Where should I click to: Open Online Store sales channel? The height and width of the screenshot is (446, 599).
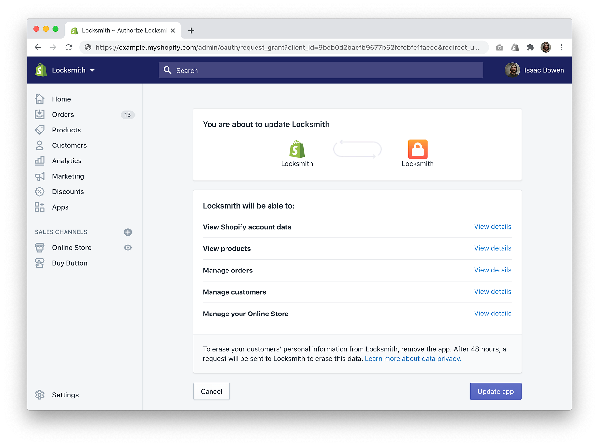[72, 247]
